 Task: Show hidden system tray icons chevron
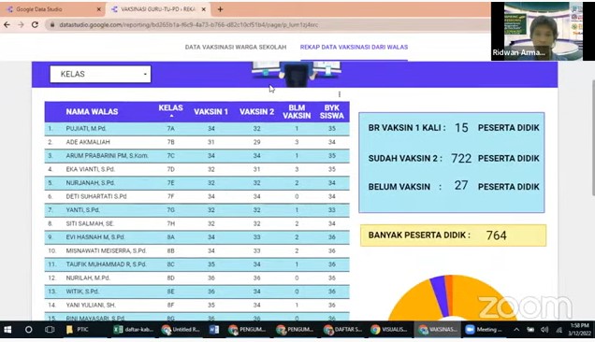point(516,330)
